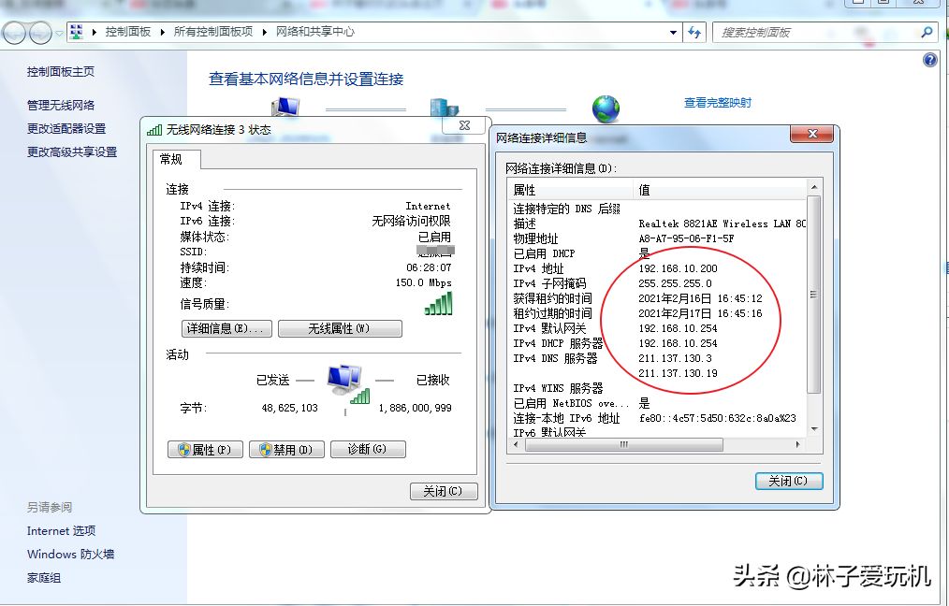This screenshot has width=949, height=606.
Task: Expand the arrow after 控制面板 in breadcrumb
Action: (x=162, y=32)
